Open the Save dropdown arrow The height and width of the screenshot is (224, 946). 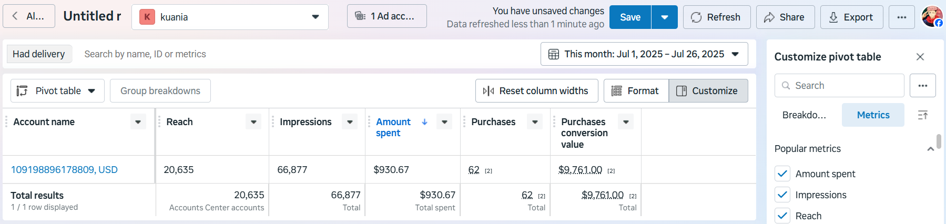click(x=665, y=17)
